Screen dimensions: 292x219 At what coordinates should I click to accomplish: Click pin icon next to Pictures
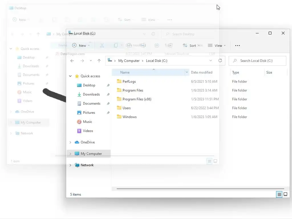coord(108,113)
